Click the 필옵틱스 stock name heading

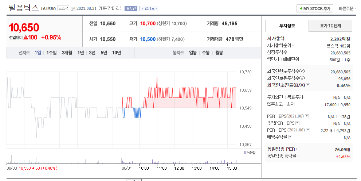(23, 8)
